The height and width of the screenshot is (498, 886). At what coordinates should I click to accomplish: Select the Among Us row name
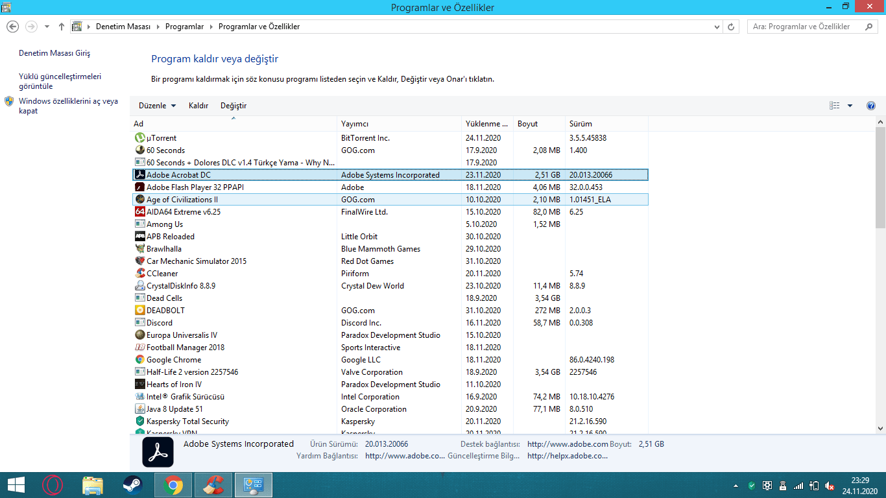point(165,224)
